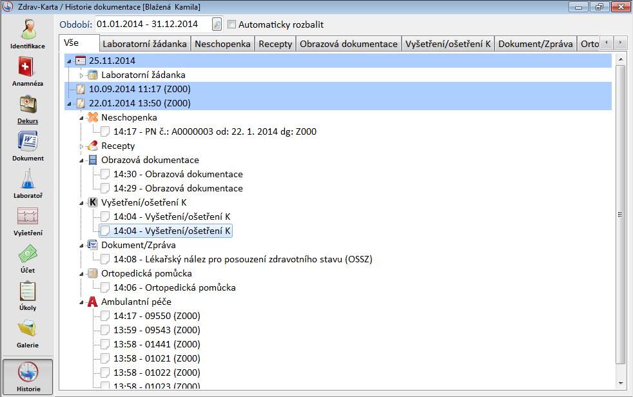Select the 13:58 - 01021 (Z000) entry
The height and width of the screenshot is (397, 633).
157,358
